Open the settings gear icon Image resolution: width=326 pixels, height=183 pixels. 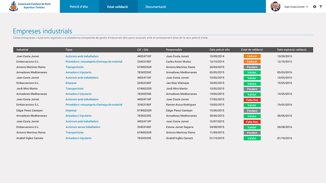coord(315,6)
